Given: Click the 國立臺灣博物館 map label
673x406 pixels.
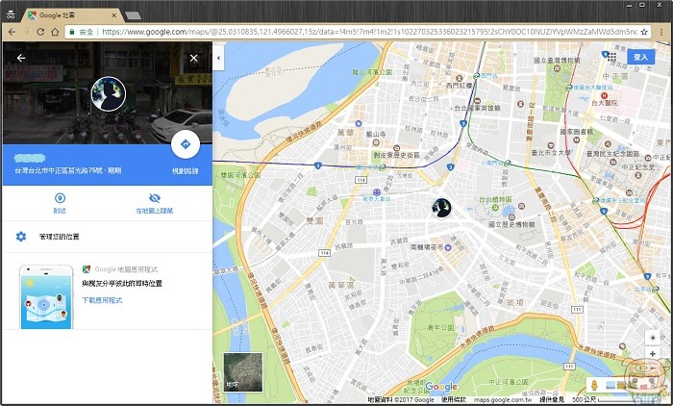Looking at the screenshot, I should (x=557, y=61).
